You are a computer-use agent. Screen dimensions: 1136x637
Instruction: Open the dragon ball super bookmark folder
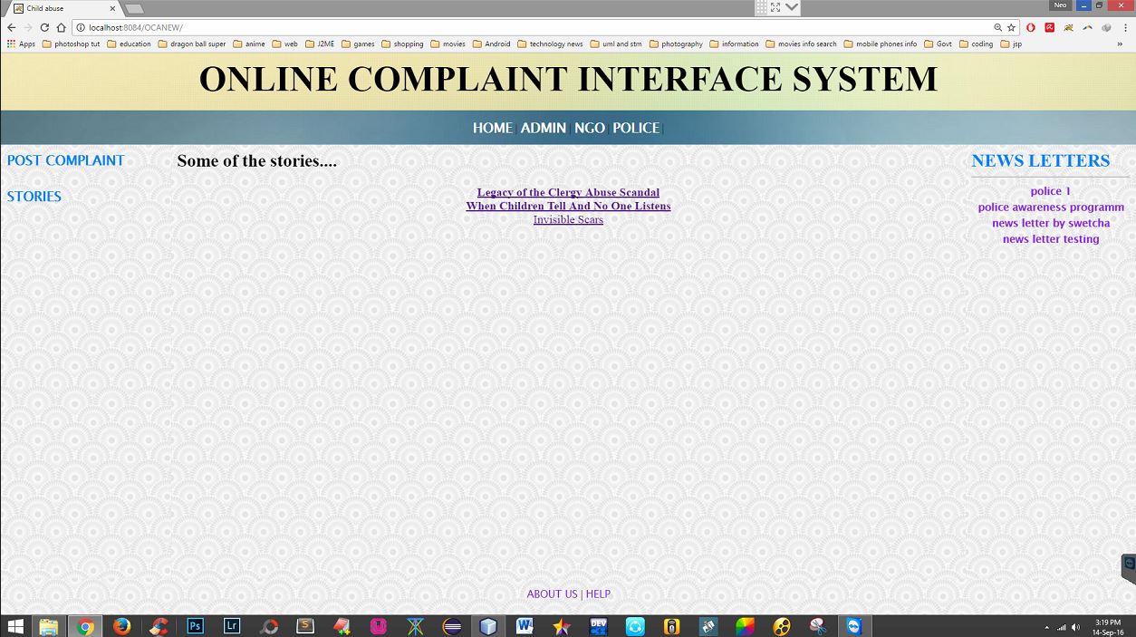tap(191, 43)
